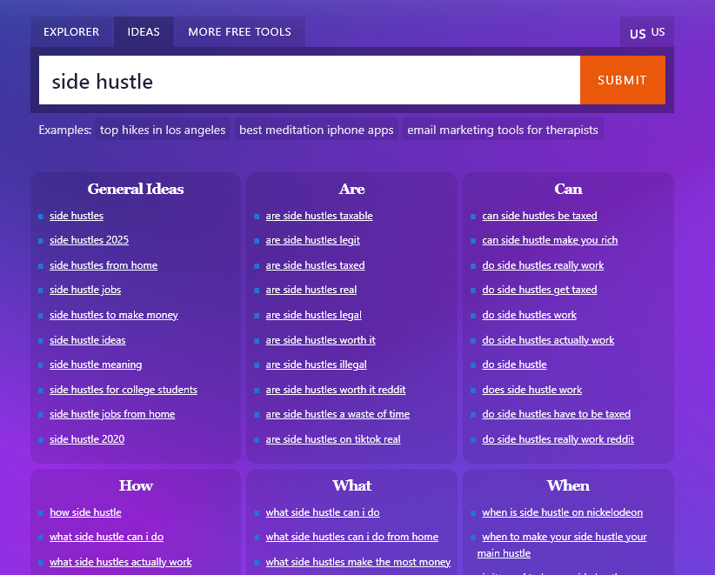Click are side hustles taxable
Image resolution: width=715 pixels, height=575 pixels.
pos(319,216)
